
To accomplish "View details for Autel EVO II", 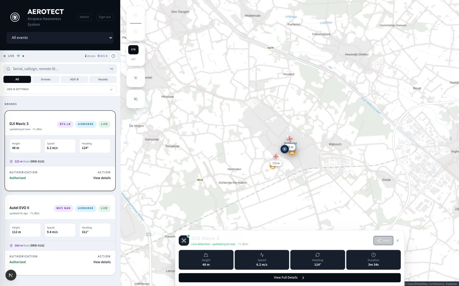I will tap(102, 262).
